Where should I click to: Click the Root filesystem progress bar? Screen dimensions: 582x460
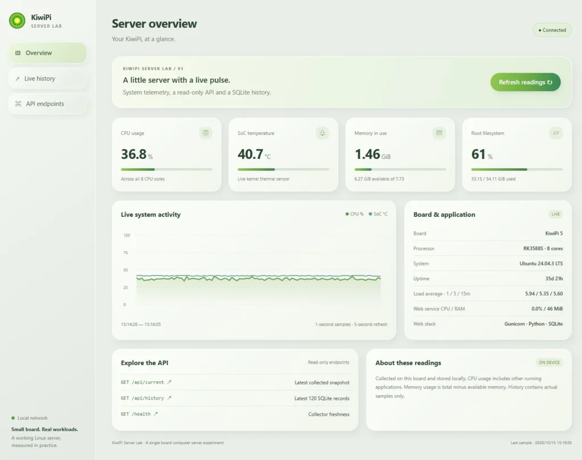[517, 169]
